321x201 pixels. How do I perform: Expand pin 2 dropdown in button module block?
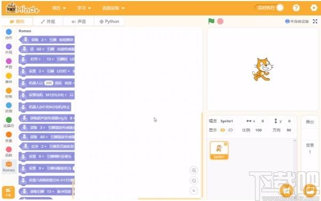pyautogui.click(x=44, y=39)
